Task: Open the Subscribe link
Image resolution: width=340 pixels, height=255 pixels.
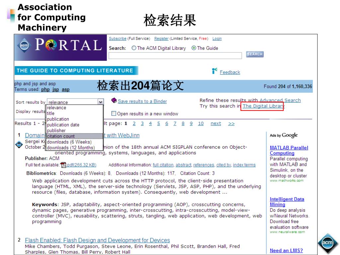Action: tap(118, 39)
